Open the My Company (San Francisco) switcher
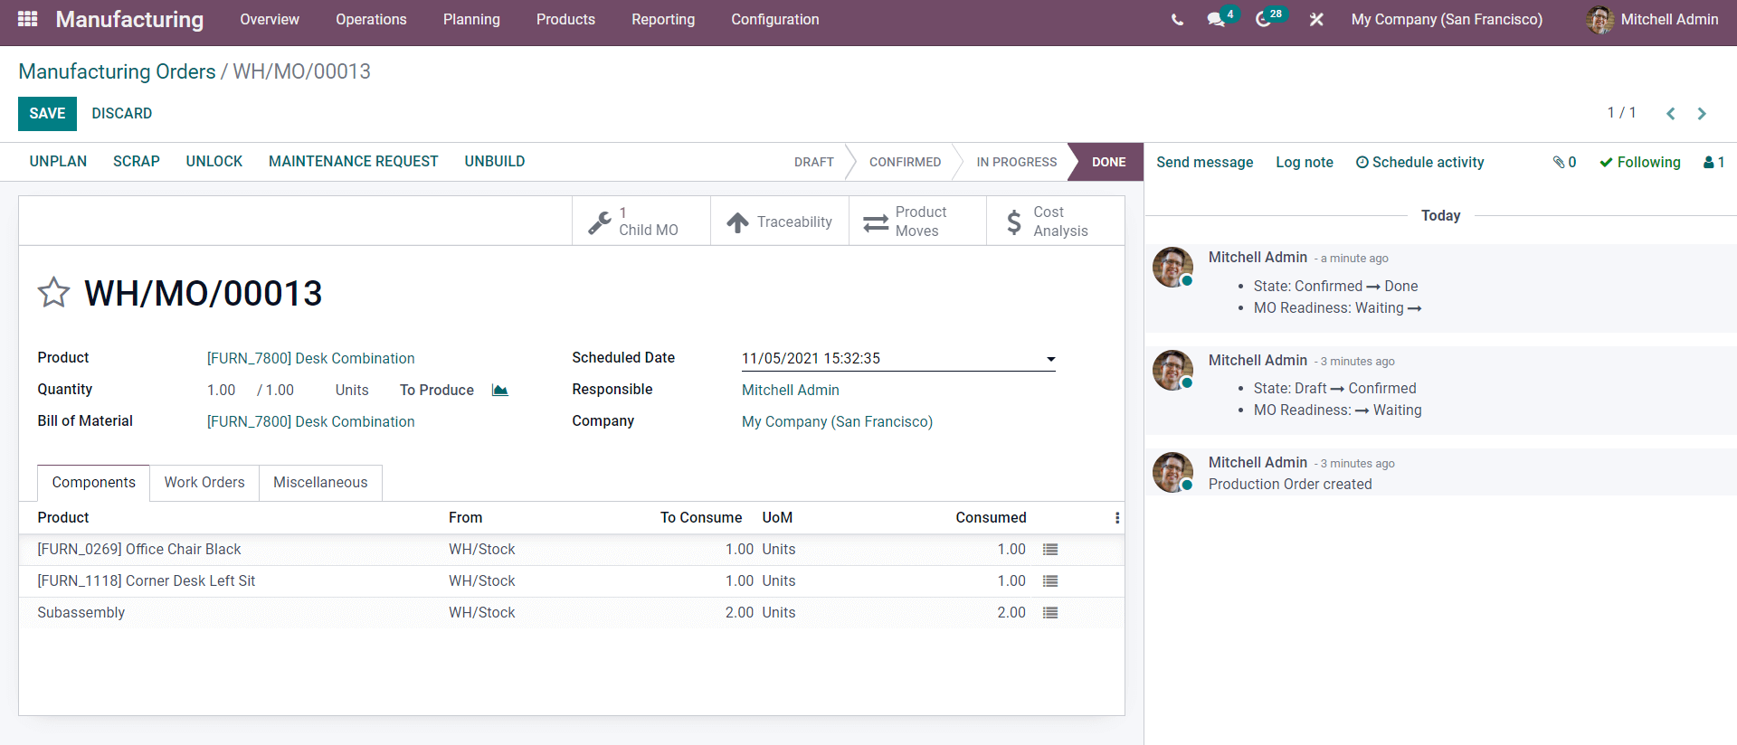 [1447, 19]
